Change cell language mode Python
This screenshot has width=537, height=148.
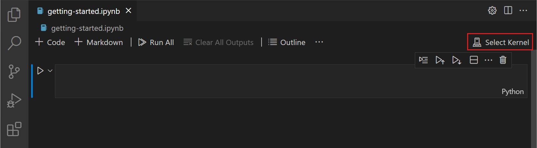point(513,92)
